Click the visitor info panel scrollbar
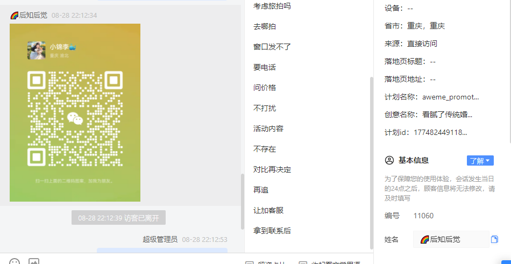 point(509,72)
